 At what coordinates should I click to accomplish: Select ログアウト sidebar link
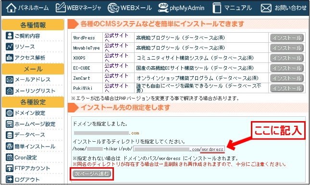(x=27, y=179)
